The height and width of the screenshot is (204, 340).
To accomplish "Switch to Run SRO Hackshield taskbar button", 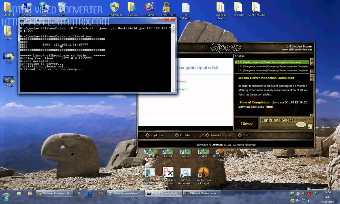I will pyautogui.click(x=163, y=193).
